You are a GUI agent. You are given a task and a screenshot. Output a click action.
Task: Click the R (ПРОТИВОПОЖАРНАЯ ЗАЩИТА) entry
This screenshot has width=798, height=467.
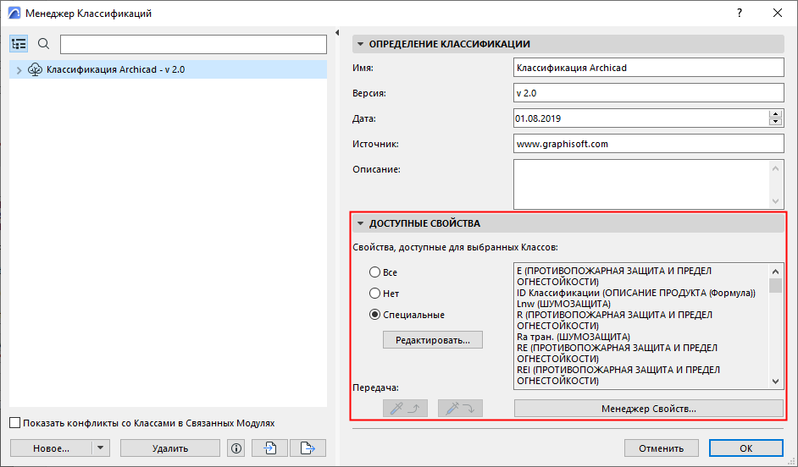click(x=614, y=320)
